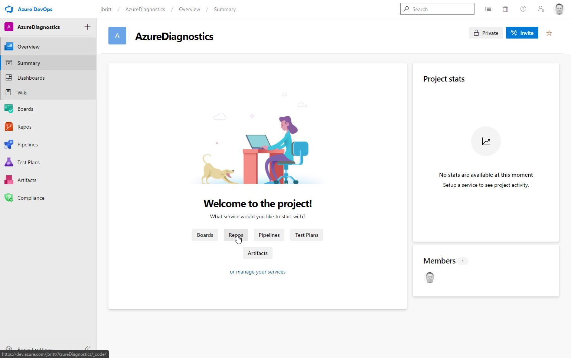This screenshot has width=571, height=358.
Task: Open the user settings icon in header
Action: 541,9
